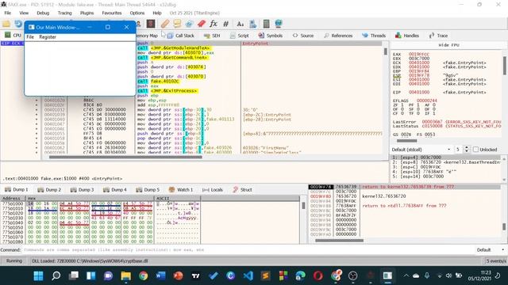Viewport: 508px width, 285px height.
Task: Click the hash # toolbar icon
Action: (225, 24)
